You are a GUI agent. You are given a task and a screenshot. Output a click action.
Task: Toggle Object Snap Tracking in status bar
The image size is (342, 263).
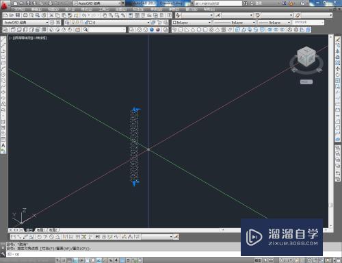pyautogui.click(x=99, y=260)
